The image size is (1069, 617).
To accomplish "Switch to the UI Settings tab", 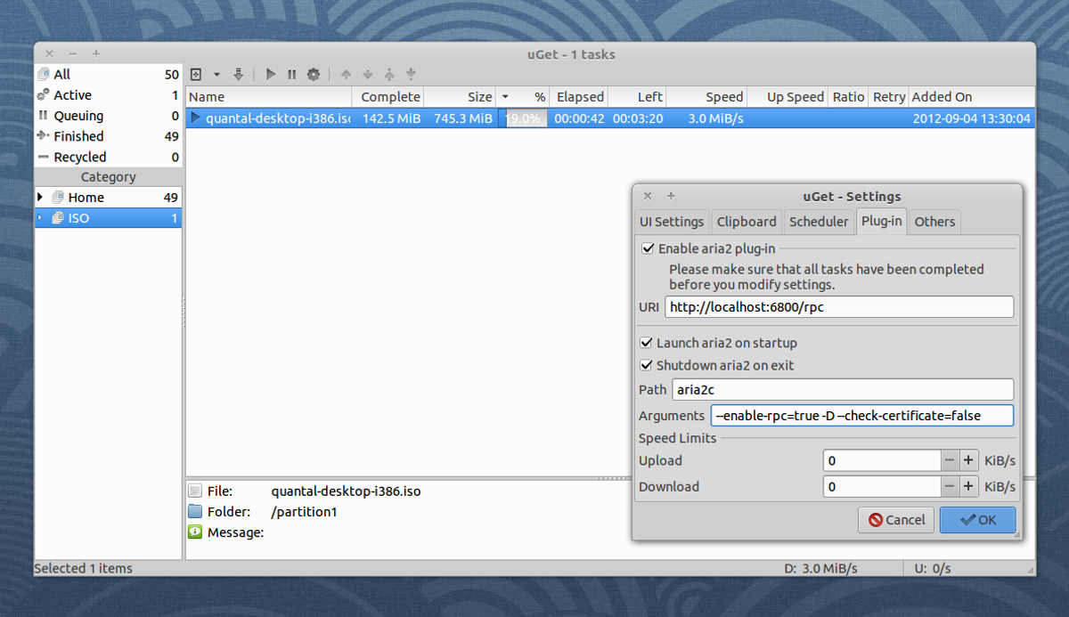I will click(x=672, y=222).
